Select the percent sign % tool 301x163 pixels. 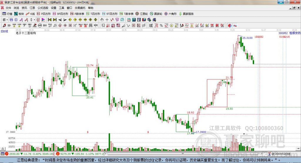pyautogui.click(x=161, y=26)
